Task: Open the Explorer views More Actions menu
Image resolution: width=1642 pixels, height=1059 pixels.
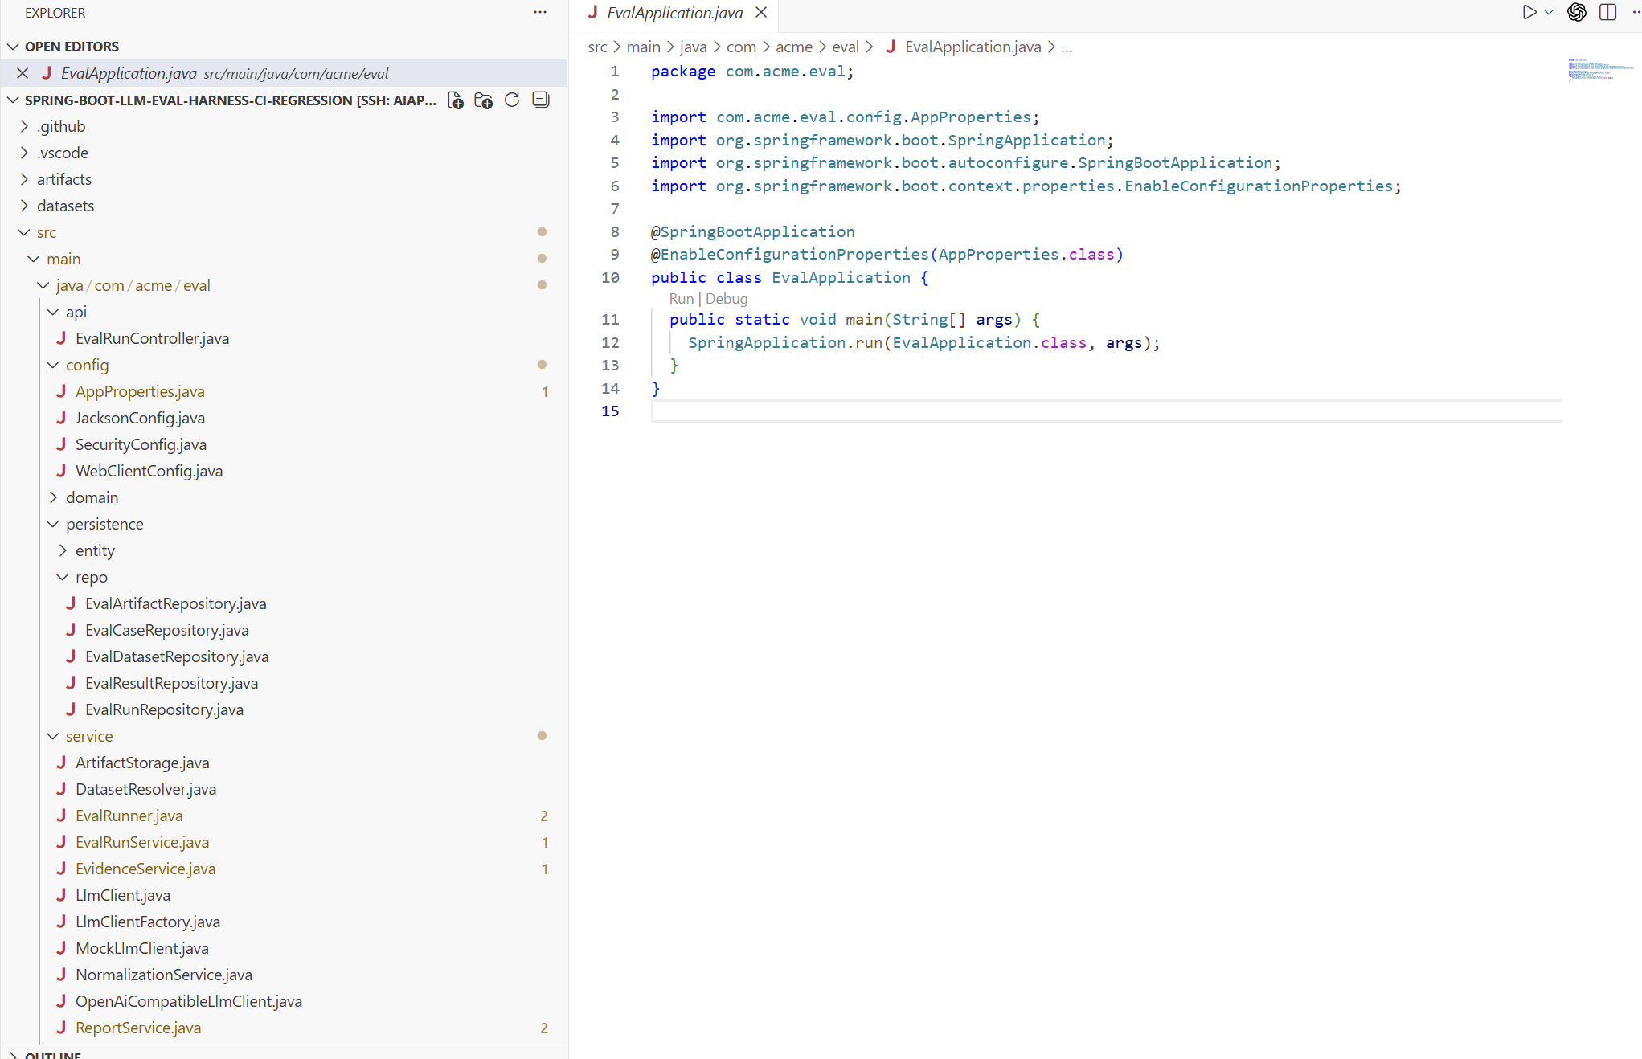Action: 539,12
